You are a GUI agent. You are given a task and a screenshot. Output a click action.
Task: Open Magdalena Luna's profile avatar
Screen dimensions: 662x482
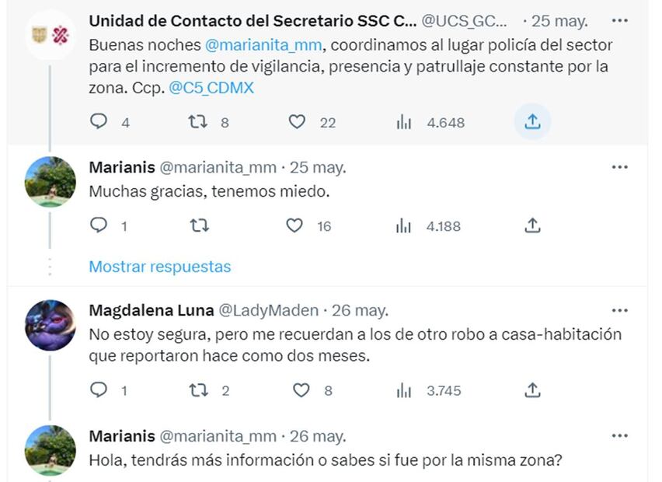pyautogui.click(x=51, y=325)
